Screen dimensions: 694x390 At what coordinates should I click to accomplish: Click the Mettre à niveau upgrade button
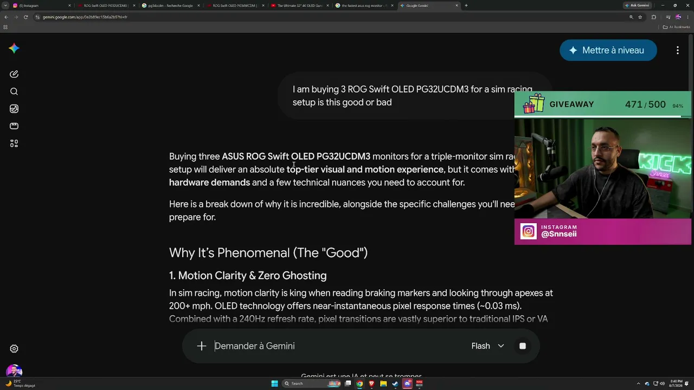[608, 50]
